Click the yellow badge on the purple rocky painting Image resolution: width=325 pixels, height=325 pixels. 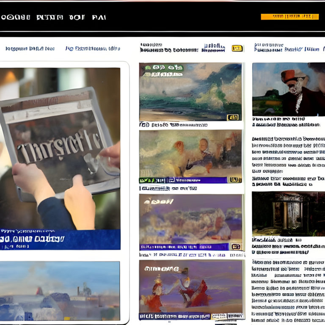tap(236, 247)
